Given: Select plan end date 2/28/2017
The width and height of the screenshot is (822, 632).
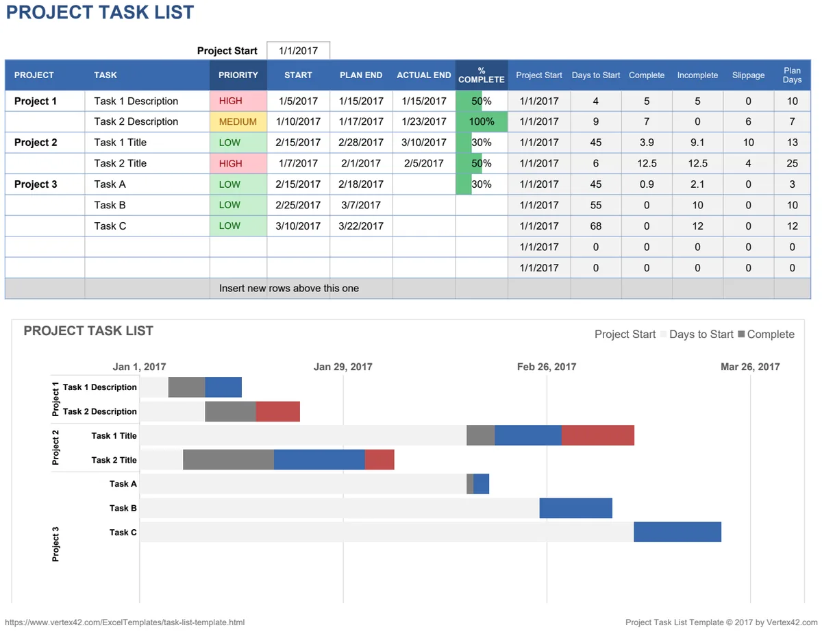Looking at the screenshot, I should [361, 143].
